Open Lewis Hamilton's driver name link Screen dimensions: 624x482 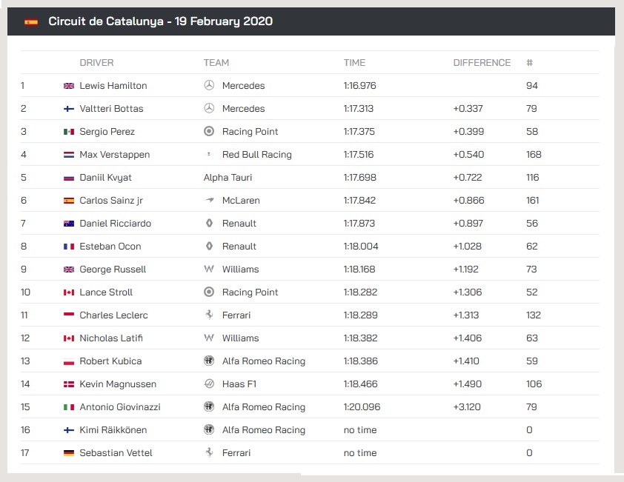click(113, 86)
